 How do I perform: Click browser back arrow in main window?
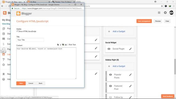click(2, 6)
